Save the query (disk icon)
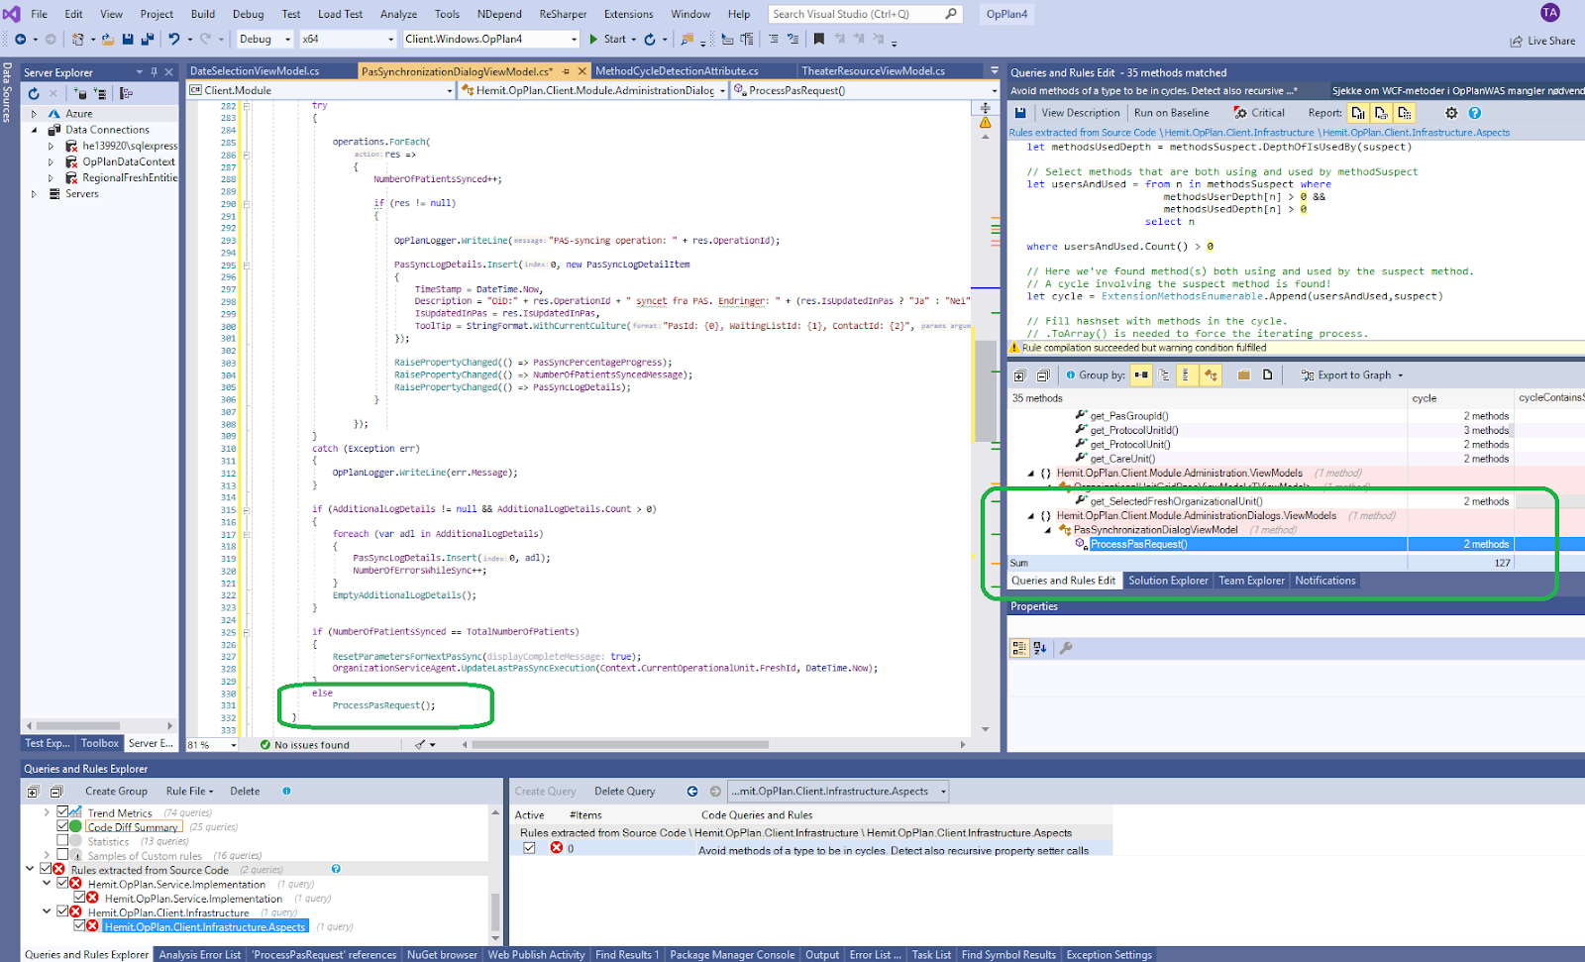 pos(1020,112)
